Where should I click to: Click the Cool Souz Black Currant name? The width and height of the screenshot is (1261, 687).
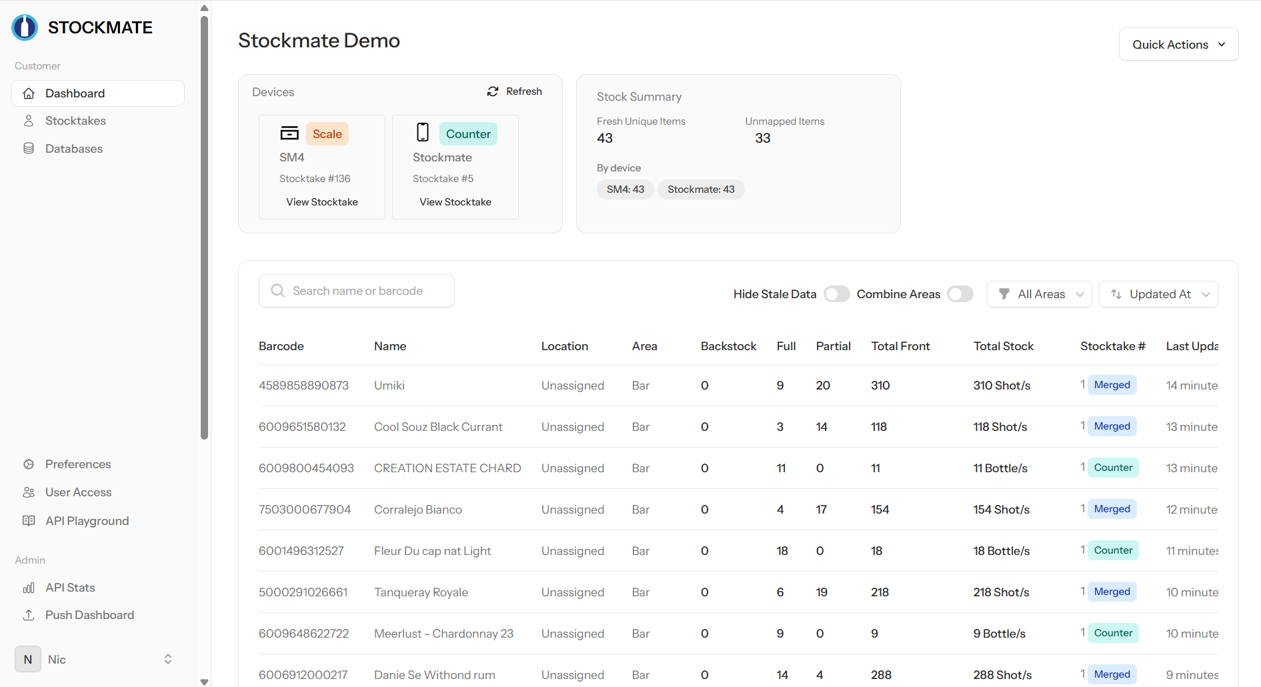coord(438,427)
